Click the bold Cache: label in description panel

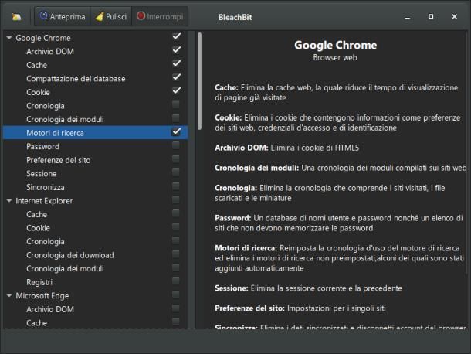point(226,87)
